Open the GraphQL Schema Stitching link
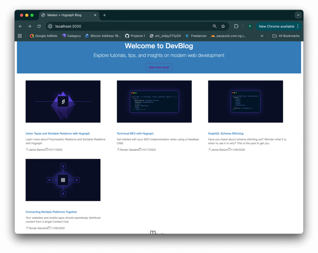 [226, 133]
